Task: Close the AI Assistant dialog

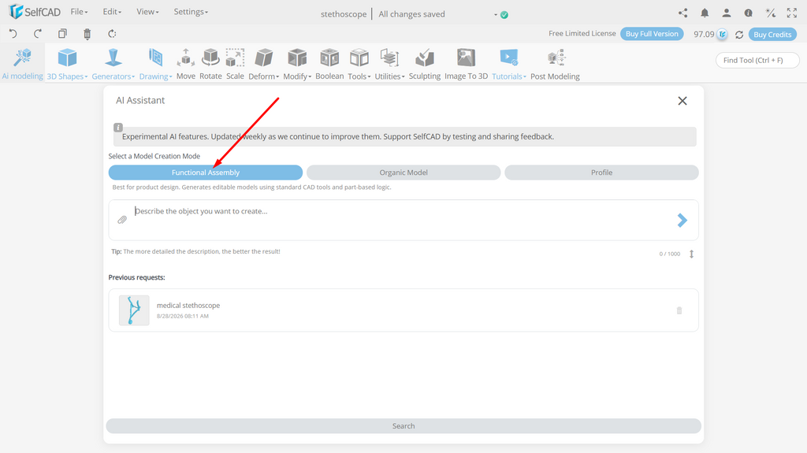Action: coord(682,101)
